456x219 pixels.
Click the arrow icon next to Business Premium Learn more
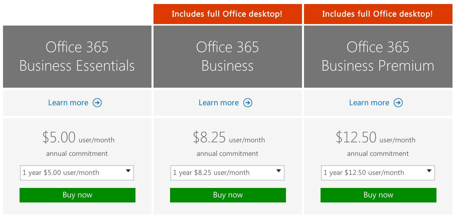pyautogui.click(x=398, y=102)
